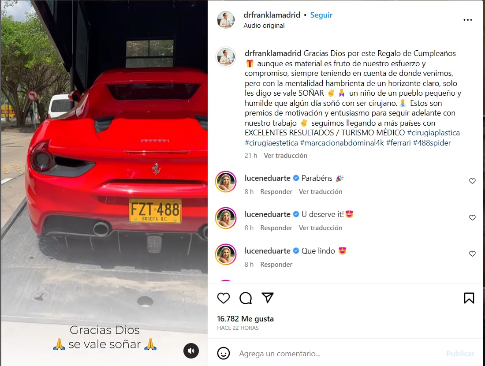
Task: Like the post with the heart icon
Action: point(224,298)
